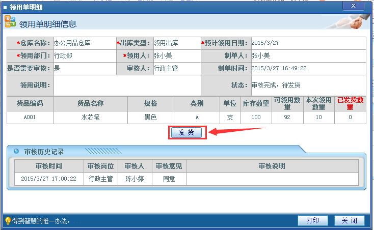374x230 pixels.
Task: Click the 同意 opinion in audit history row
Action: click(169, 179)
